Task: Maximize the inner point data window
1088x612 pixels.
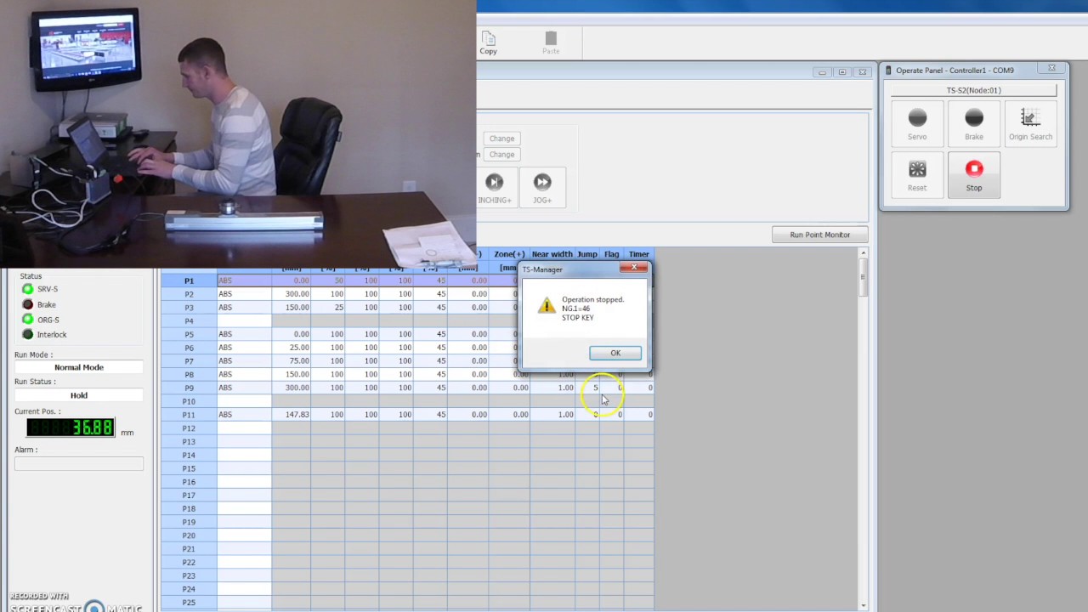Action: pyautogui.click(x=842, y=72)
